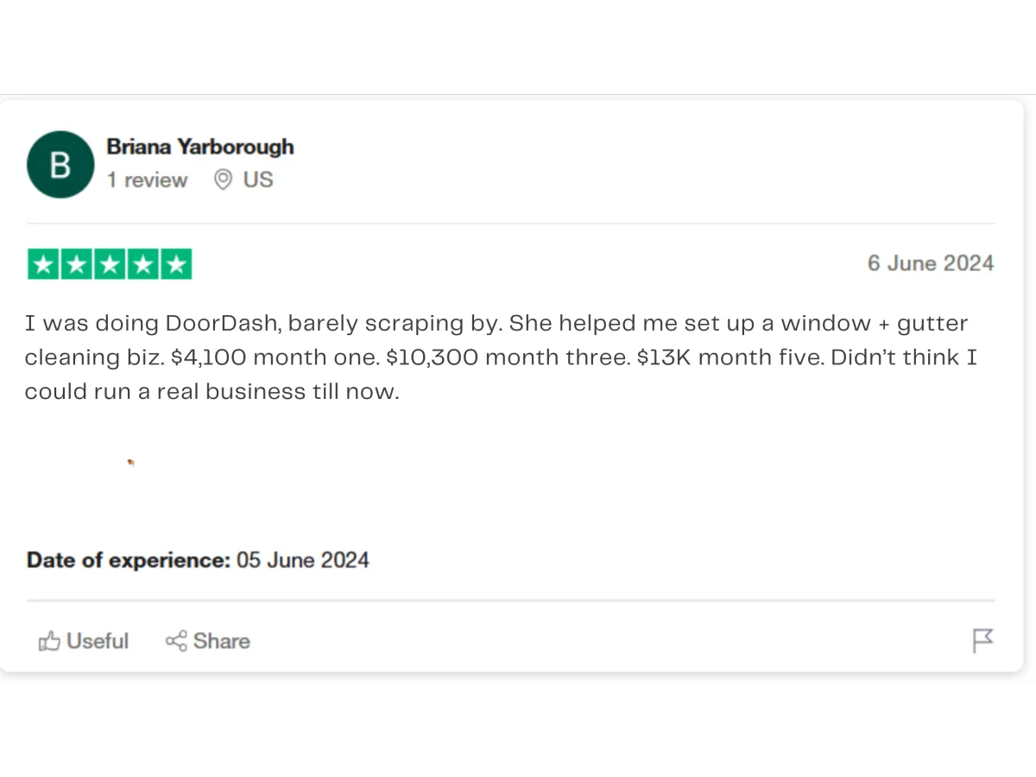This screenshot has width=1036, height=777.
Task: Click the bold 'Date of experience:' label
Action: [x=129, y=560]
